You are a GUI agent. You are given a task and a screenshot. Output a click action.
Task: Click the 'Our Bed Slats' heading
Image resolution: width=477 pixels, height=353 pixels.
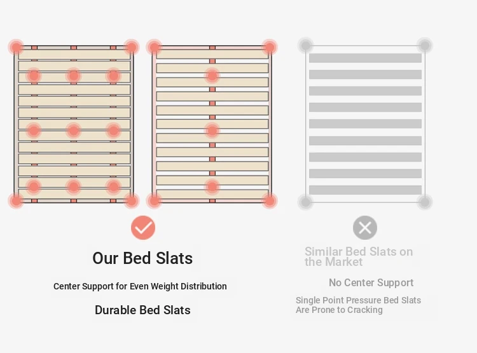coord(142,258)
